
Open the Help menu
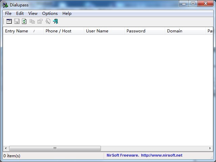click(67, 13)
